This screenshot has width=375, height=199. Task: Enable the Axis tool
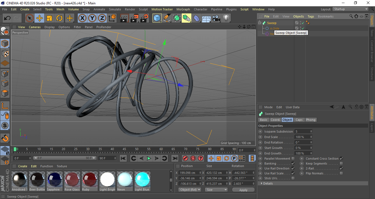(x=5, y=106)
